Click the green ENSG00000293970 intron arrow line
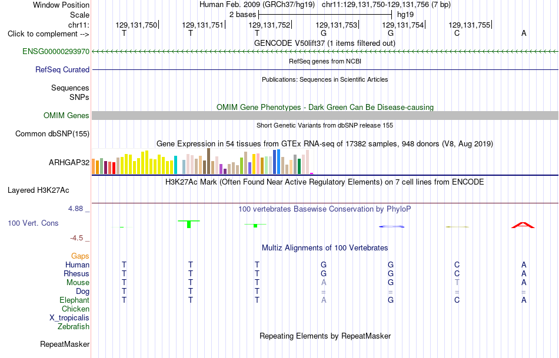The image size is (559, 358). click(325, 52)
